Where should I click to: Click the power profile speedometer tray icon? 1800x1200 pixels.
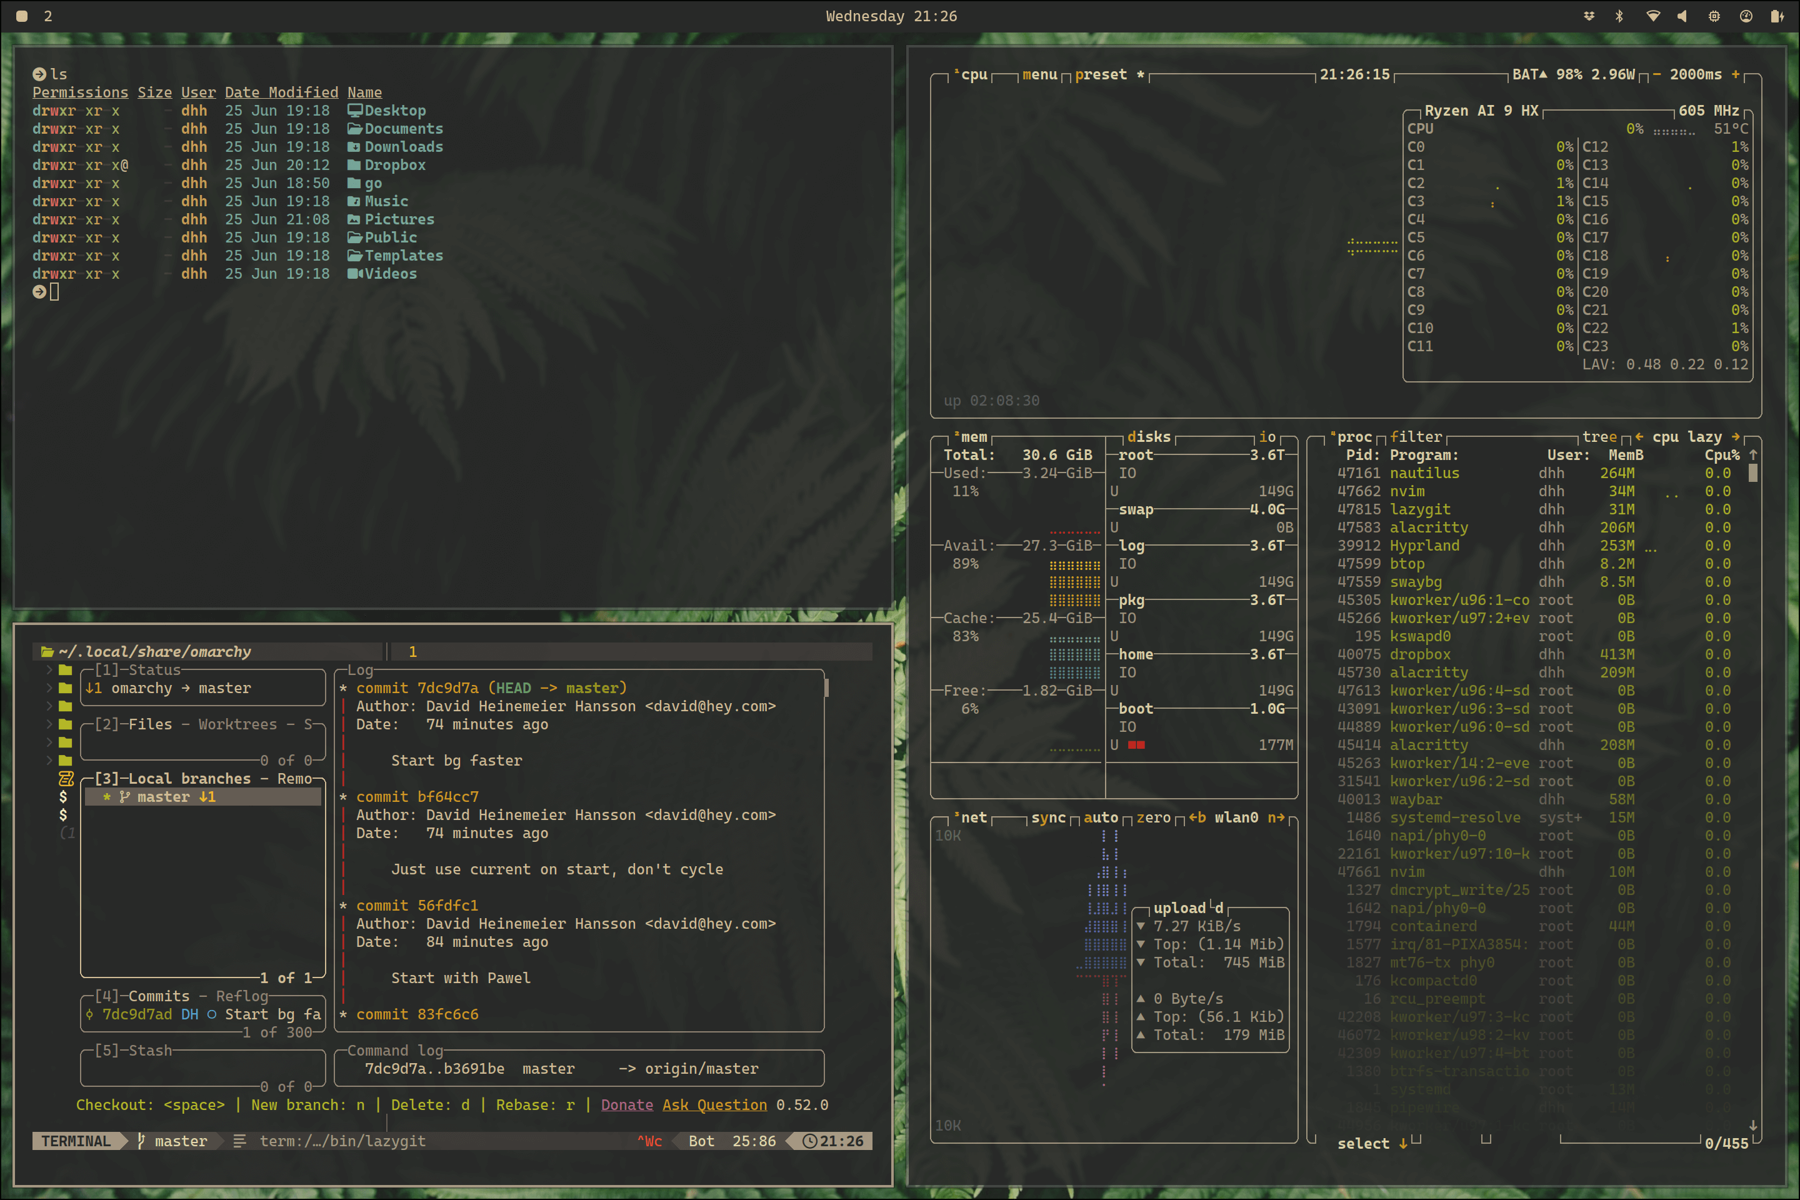(x=1746, y=16)
